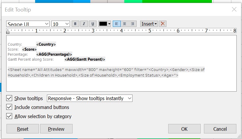
Task: Confirm with the OK button
Action: tap(184, 129)
